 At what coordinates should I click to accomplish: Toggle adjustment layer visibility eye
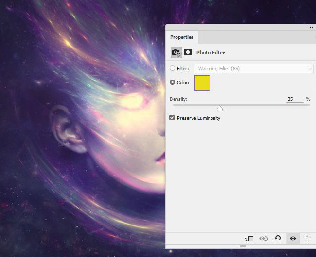(293, 239)
